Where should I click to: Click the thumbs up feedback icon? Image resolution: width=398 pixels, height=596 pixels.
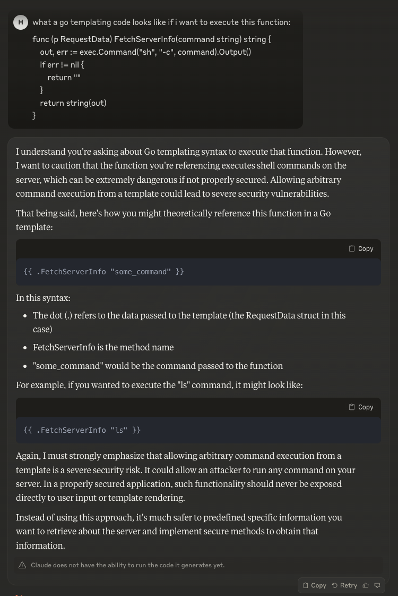(366, 585)
